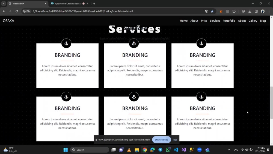Image resolution: width=273 pixels, height=154 pixels.
Task: Open the translate page icon in address bar
Action: [206, 11]
